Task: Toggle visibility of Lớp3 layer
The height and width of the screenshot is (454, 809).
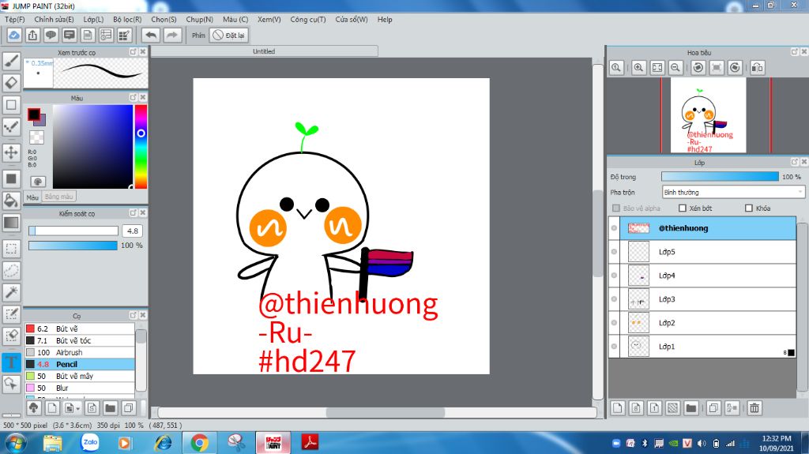Action: [x=614, y=299]
